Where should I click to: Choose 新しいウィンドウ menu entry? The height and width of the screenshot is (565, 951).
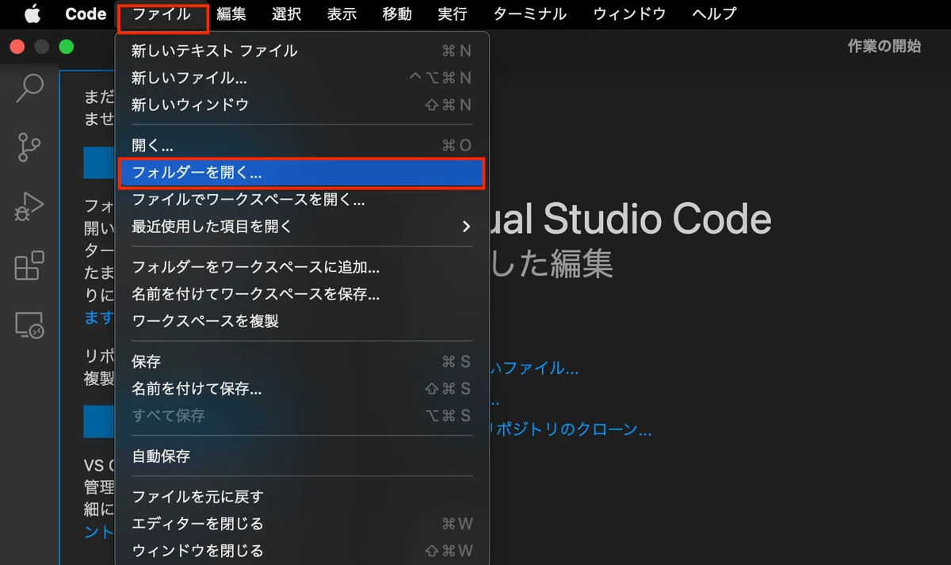(302, 105)
